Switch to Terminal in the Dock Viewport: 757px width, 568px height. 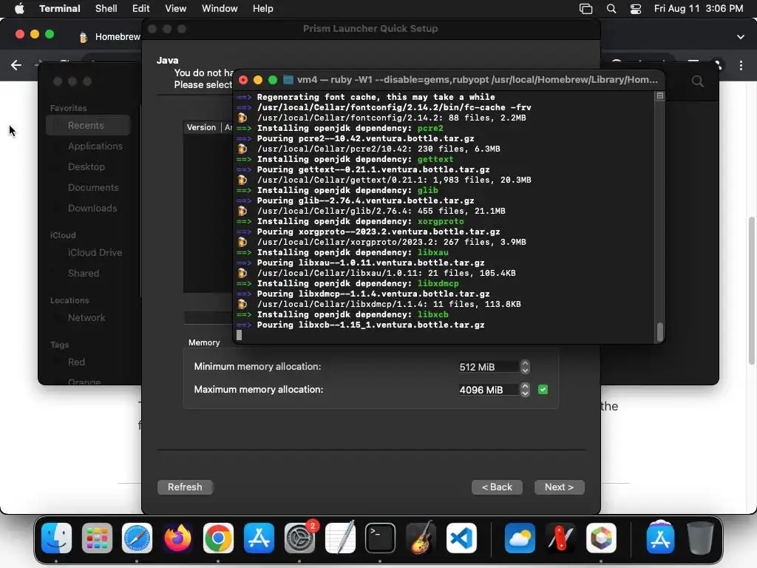(x=381, y=538)
